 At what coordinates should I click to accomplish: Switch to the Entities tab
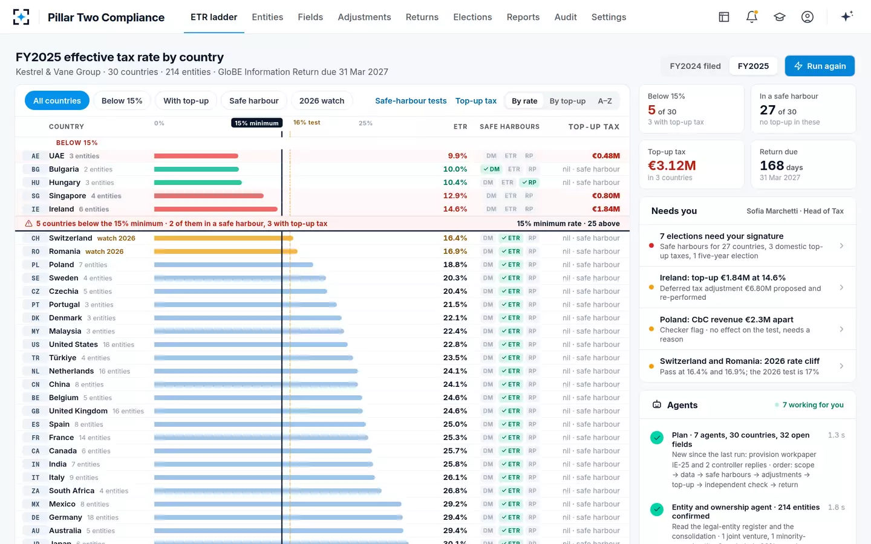267,17
